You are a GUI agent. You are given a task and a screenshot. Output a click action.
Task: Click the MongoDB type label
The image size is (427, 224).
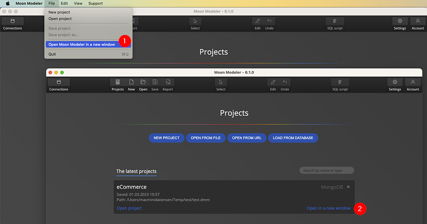332,187
